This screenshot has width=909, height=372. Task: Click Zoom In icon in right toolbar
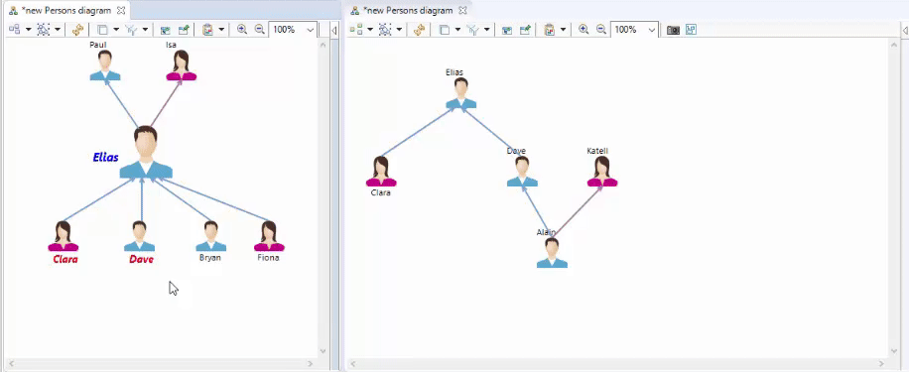coord(584,29)
